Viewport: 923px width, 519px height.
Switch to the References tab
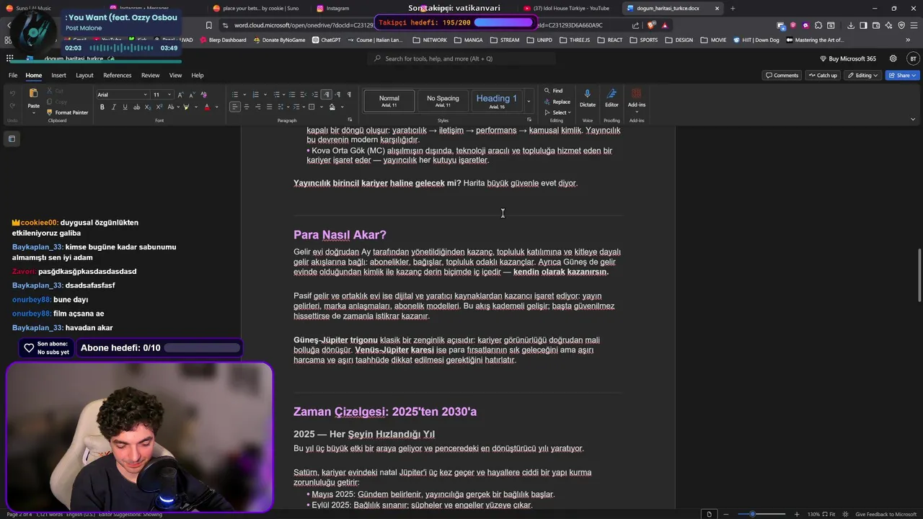[117, 75]
